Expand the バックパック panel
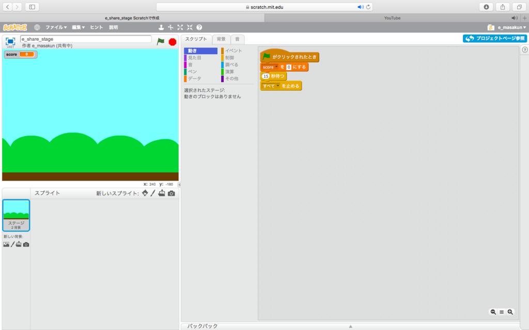 350,326
